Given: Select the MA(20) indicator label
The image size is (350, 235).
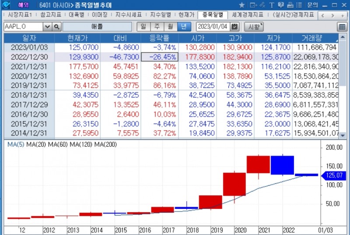Looking at the screenshot, I should click(36, 145).
